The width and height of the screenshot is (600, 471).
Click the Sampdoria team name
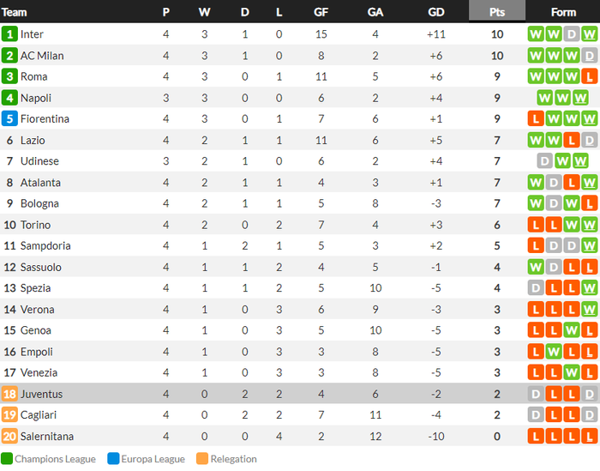[x=45, y=246]
